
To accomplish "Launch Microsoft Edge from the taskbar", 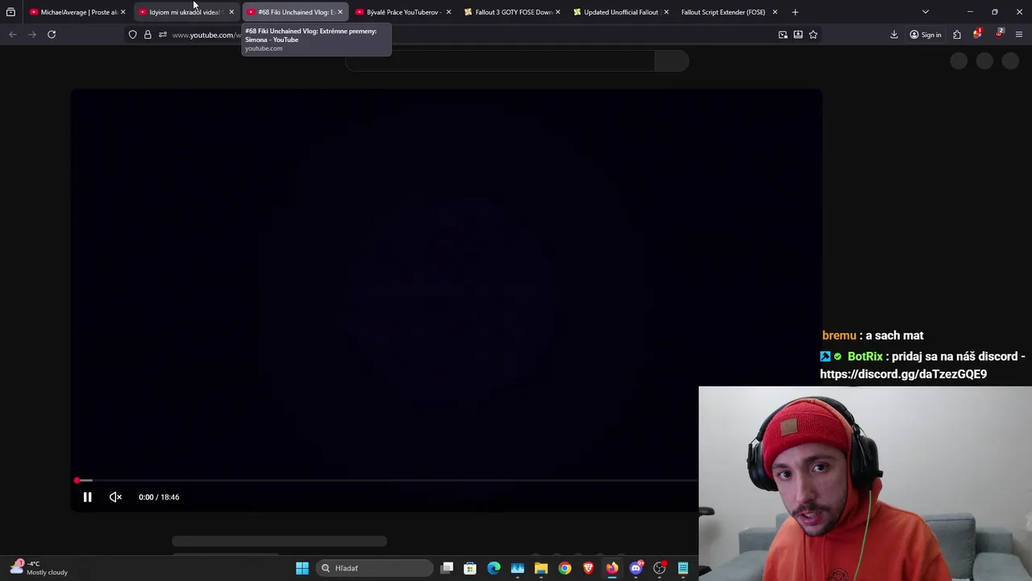I will [x=493, y=568].
